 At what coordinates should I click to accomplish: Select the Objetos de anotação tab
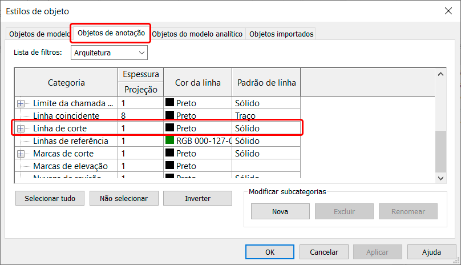click(111, 33)
